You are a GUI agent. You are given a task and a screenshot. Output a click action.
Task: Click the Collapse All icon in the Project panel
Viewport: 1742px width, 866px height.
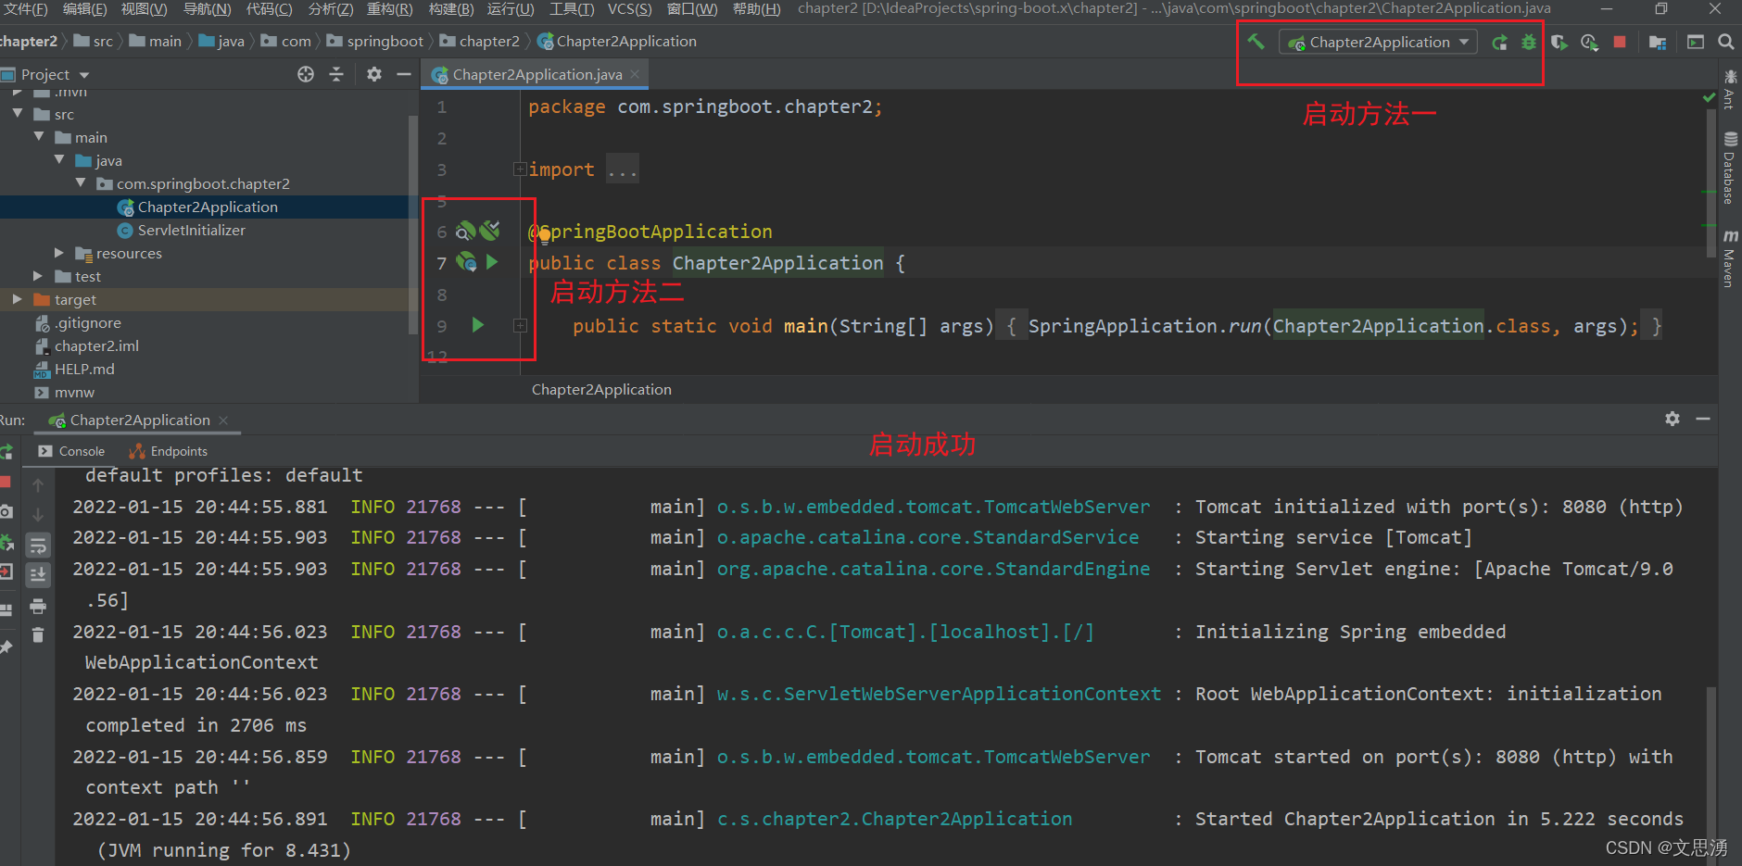[x=336, y=74]
